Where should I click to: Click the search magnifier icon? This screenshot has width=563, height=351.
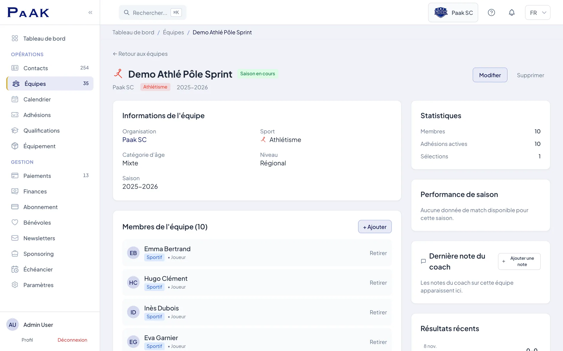pyautogui.click(x=127, y=13)
